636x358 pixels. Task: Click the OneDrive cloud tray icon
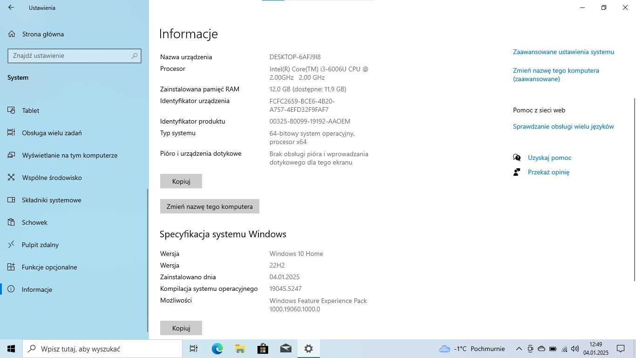[x=541, y=349]
